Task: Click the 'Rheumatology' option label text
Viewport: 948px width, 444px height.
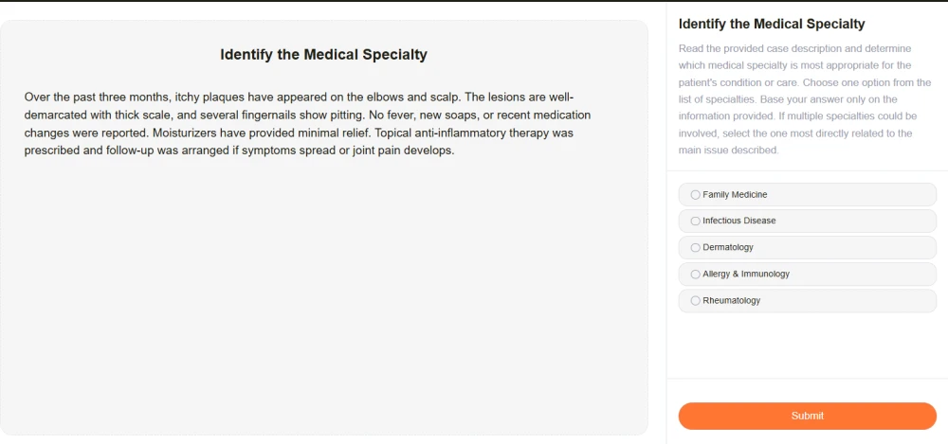Action: pos(732,301)
